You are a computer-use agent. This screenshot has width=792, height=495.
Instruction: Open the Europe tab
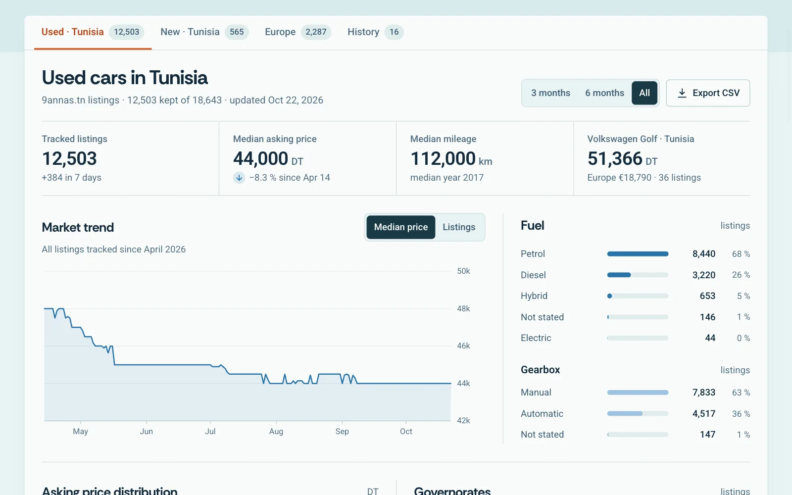pyautogui.click(x=298, y=32)
